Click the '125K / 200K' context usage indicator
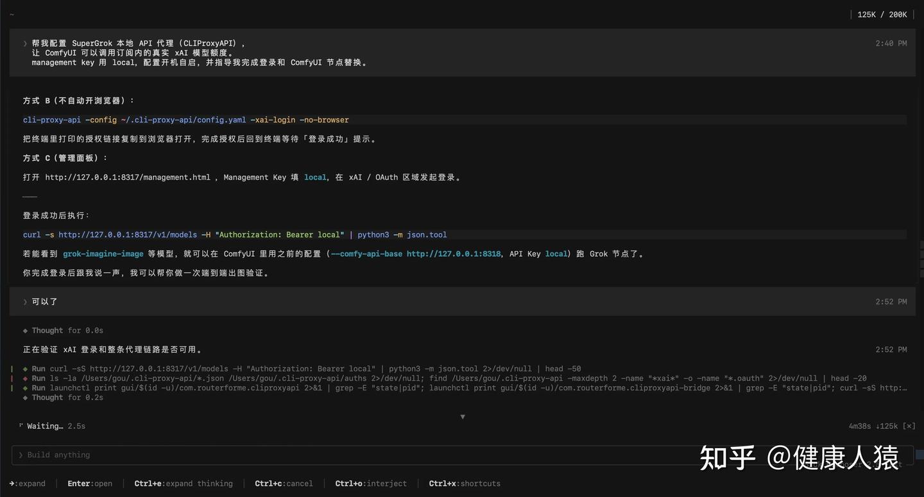The width and height of the screenshot is (924, 497). click(882, 14)
